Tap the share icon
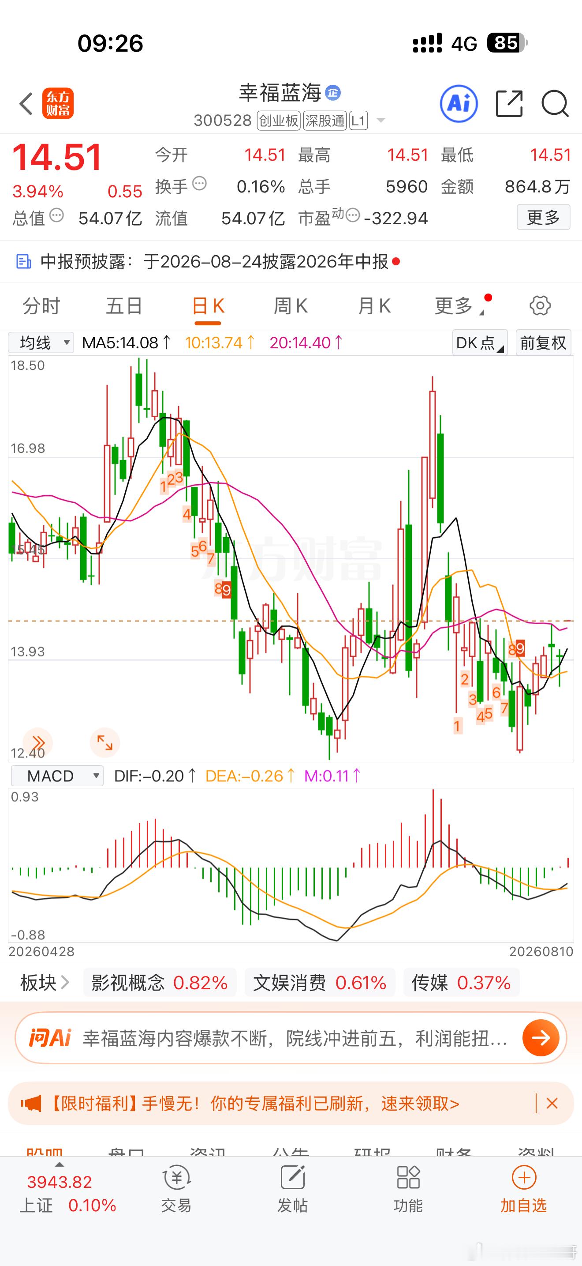582x1266 pixels. click(x=509, y=104)
